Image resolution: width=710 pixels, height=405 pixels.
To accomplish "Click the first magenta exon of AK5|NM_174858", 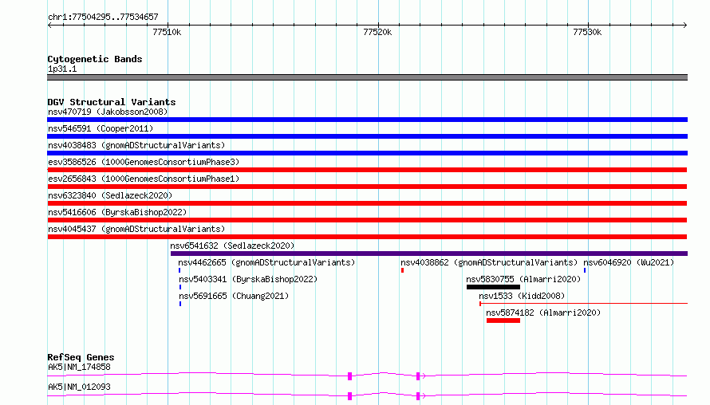I will point(349,376).
